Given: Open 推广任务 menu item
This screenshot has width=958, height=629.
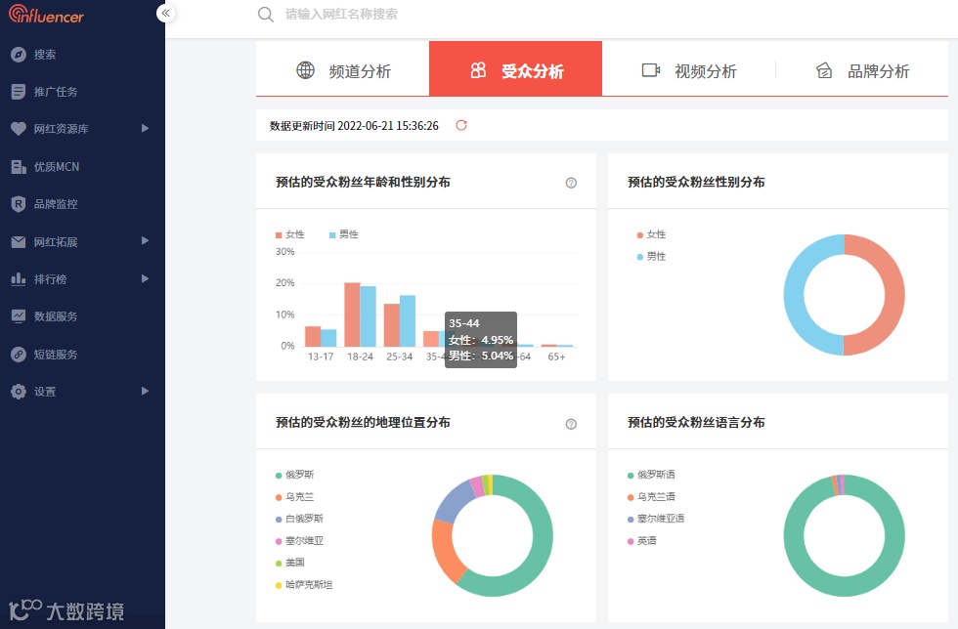Looking at the screenshot, I should pyautogui.click(x=56, y=92).
